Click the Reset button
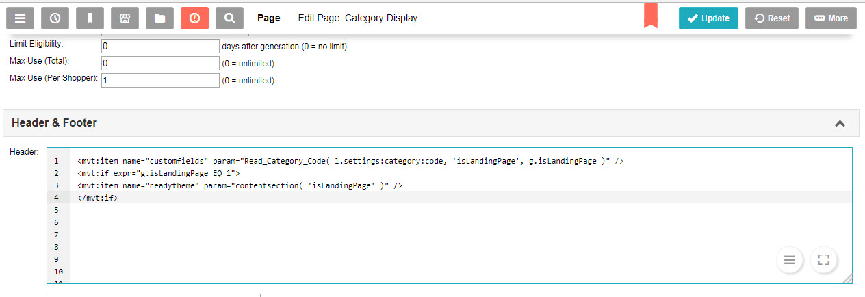The height and width of the screenshot is (297, 865). pyautogui.click(x=771, y=18)
